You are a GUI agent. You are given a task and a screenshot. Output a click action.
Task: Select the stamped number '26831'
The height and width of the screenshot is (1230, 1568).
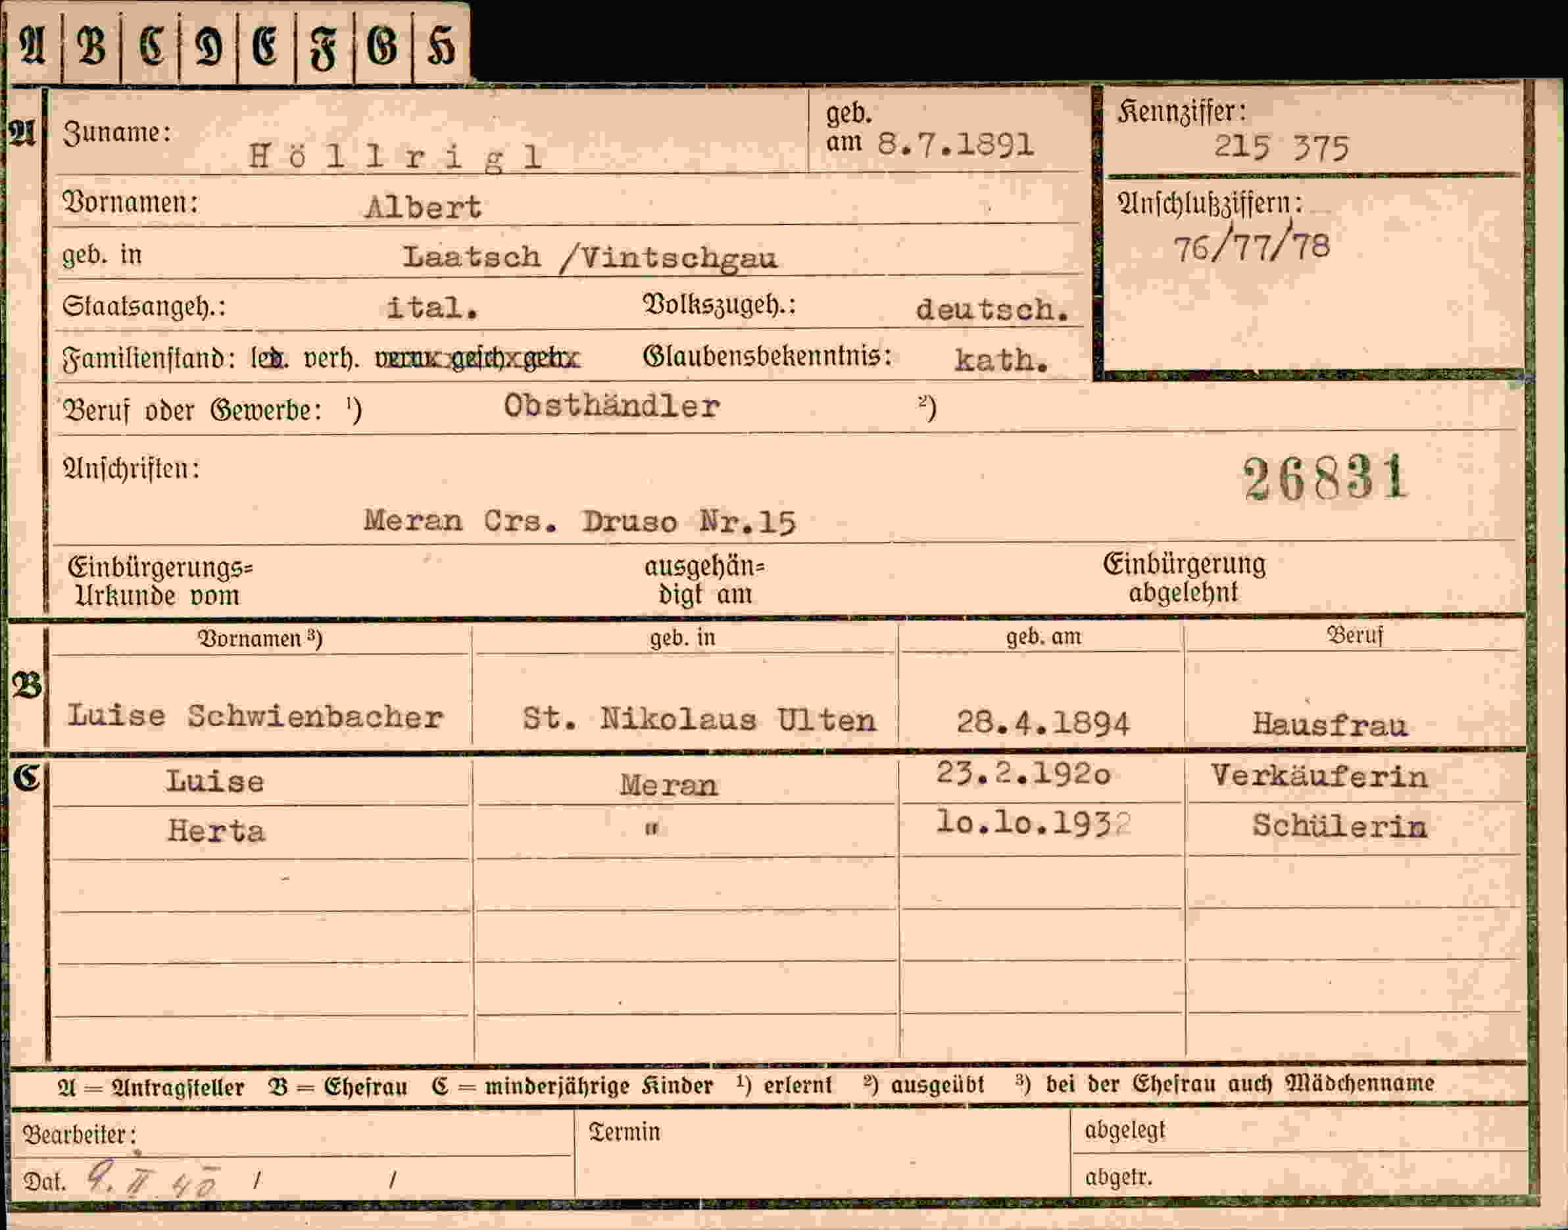(1326, 478)
